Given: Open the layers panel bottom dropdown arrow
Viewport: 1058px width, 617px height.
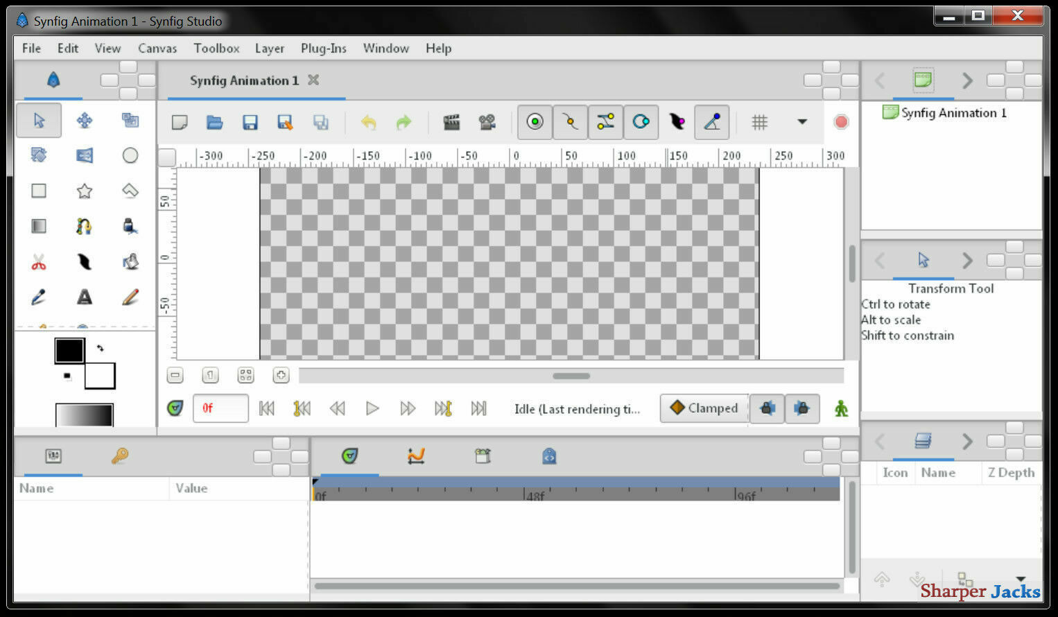Looking at the screenshot, I should 1021,578.
